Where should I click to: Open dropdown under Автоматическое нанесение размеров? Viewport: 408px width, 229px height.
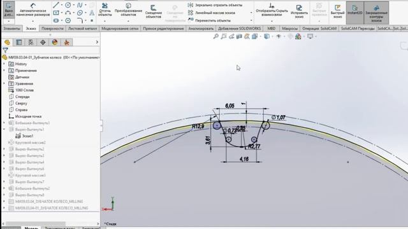coord(33,21)
